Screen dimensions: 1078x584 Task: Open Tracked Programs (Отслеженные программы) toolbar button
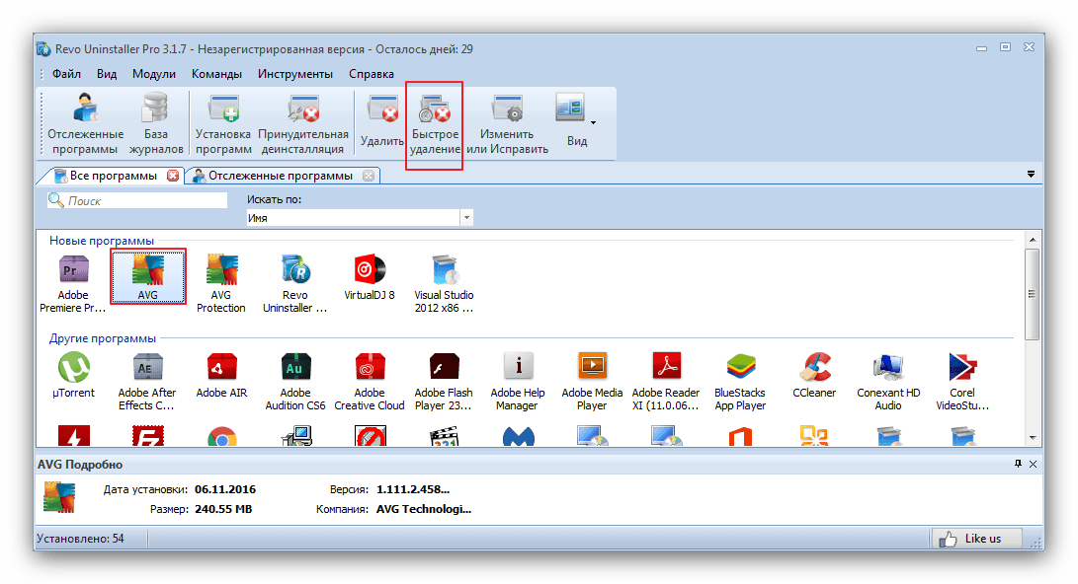coord(85,123)
